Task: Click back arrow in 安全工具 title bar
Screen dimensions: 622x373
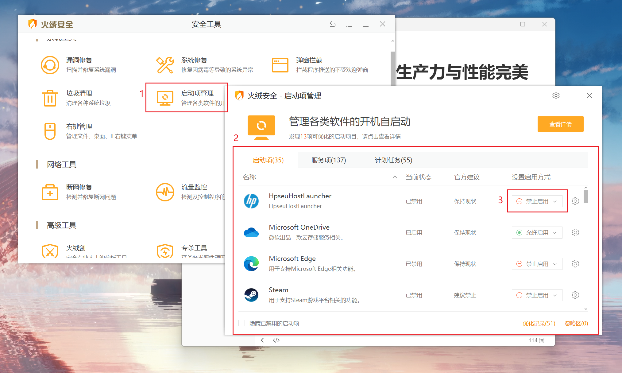Action: (x=333, y=24)
